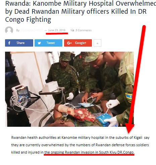
Task: Open the "3 Comments" link
Action: click(x=84, y=30)
